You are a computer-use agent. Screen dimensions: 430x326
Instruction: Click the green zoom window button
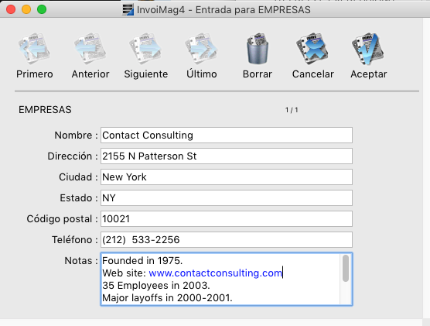point(42,9)
